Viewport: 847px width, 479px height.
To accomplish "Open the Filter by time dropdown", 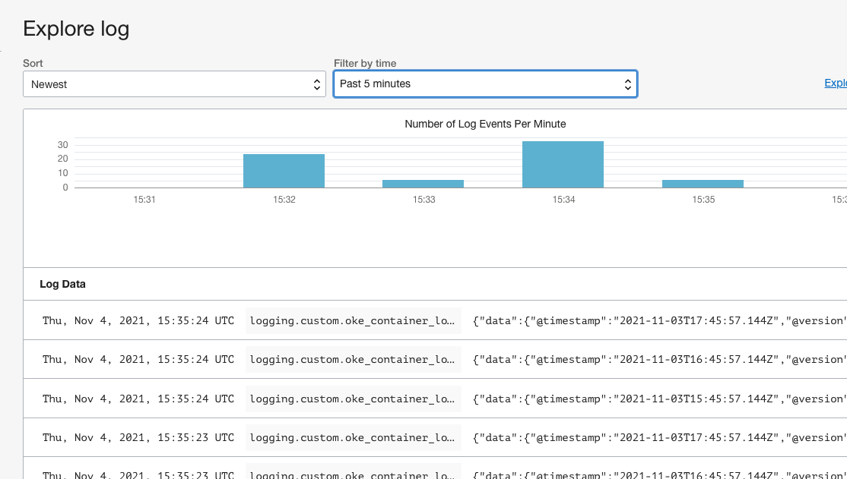I will 485,84.
